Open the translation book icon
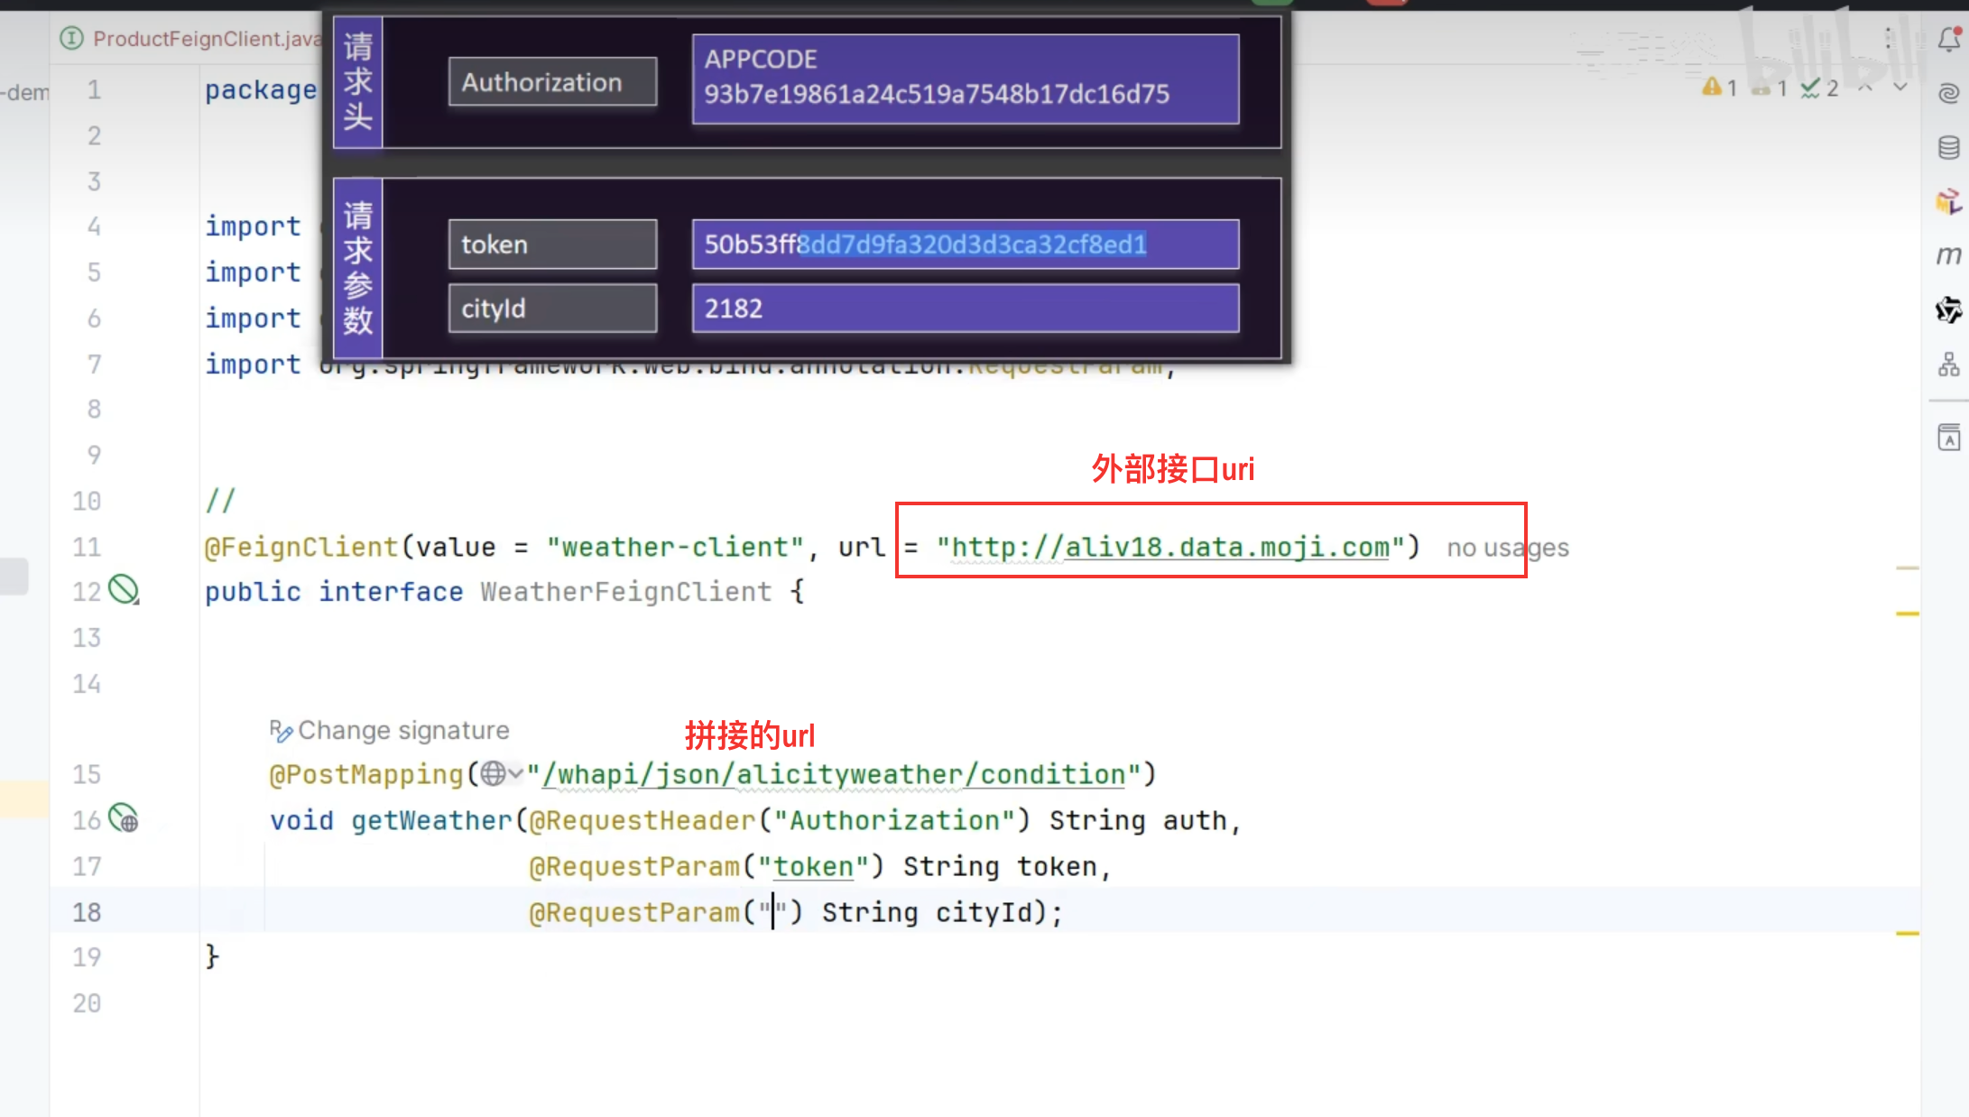The image size is (1969, 1117). pyautogui.click(x=1948, y=438)
